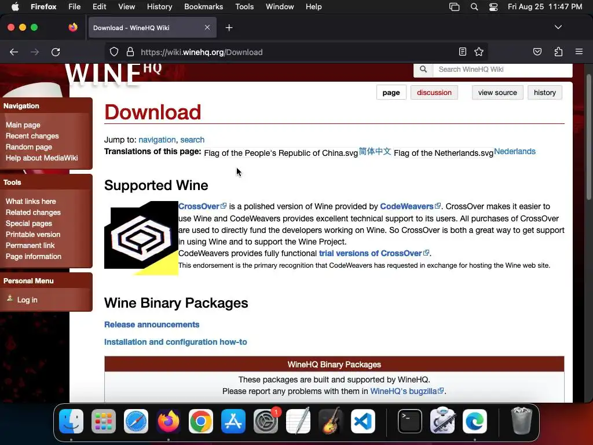Click Spotlight search in the menu bar
The height and width of the screenshot is (445, 593).
coord(474,7)
